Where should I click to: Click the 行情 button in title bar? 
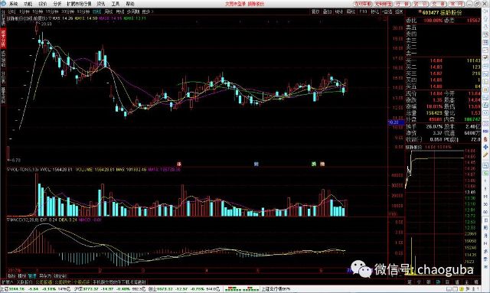(x=403, y=4)
